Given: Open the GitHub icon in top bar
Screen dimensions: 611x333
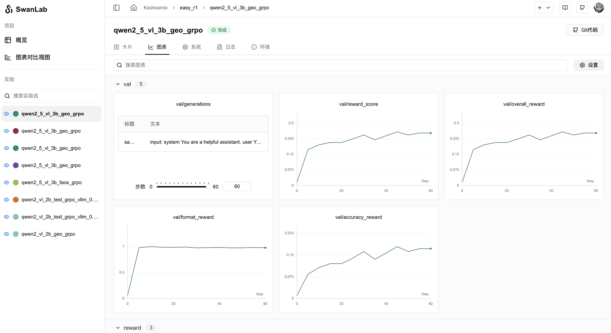Looking at the screenshot, I should pos(582,8).
